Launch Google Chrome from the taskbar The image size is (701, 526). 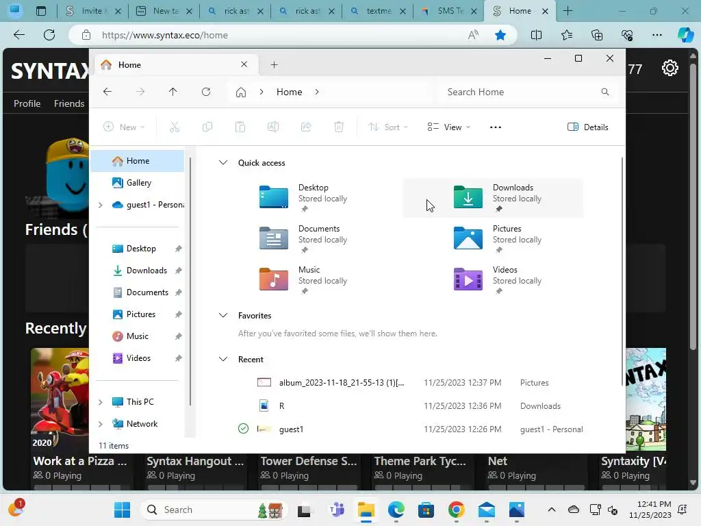456,510
